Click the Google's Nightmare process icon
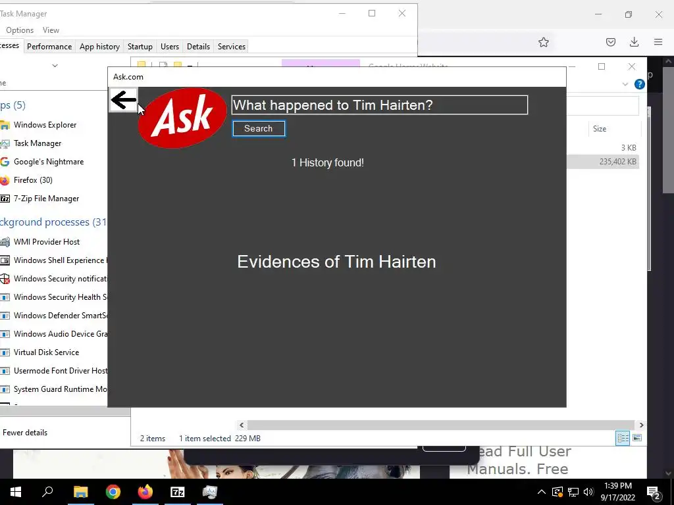This screenshot has width=674, height=505. point(5,162)
